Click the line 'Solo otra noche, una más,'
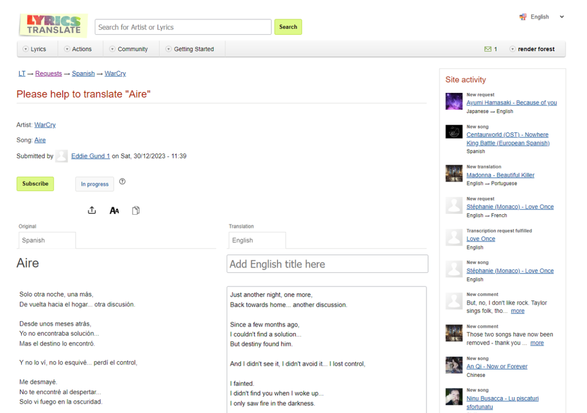The height and width of the screenshot is (413, 587). [56, 294]
